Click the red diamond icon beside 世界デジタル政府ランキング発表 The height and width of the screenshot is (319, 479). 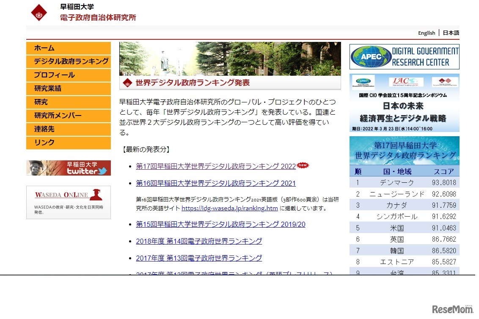[127, 83]
